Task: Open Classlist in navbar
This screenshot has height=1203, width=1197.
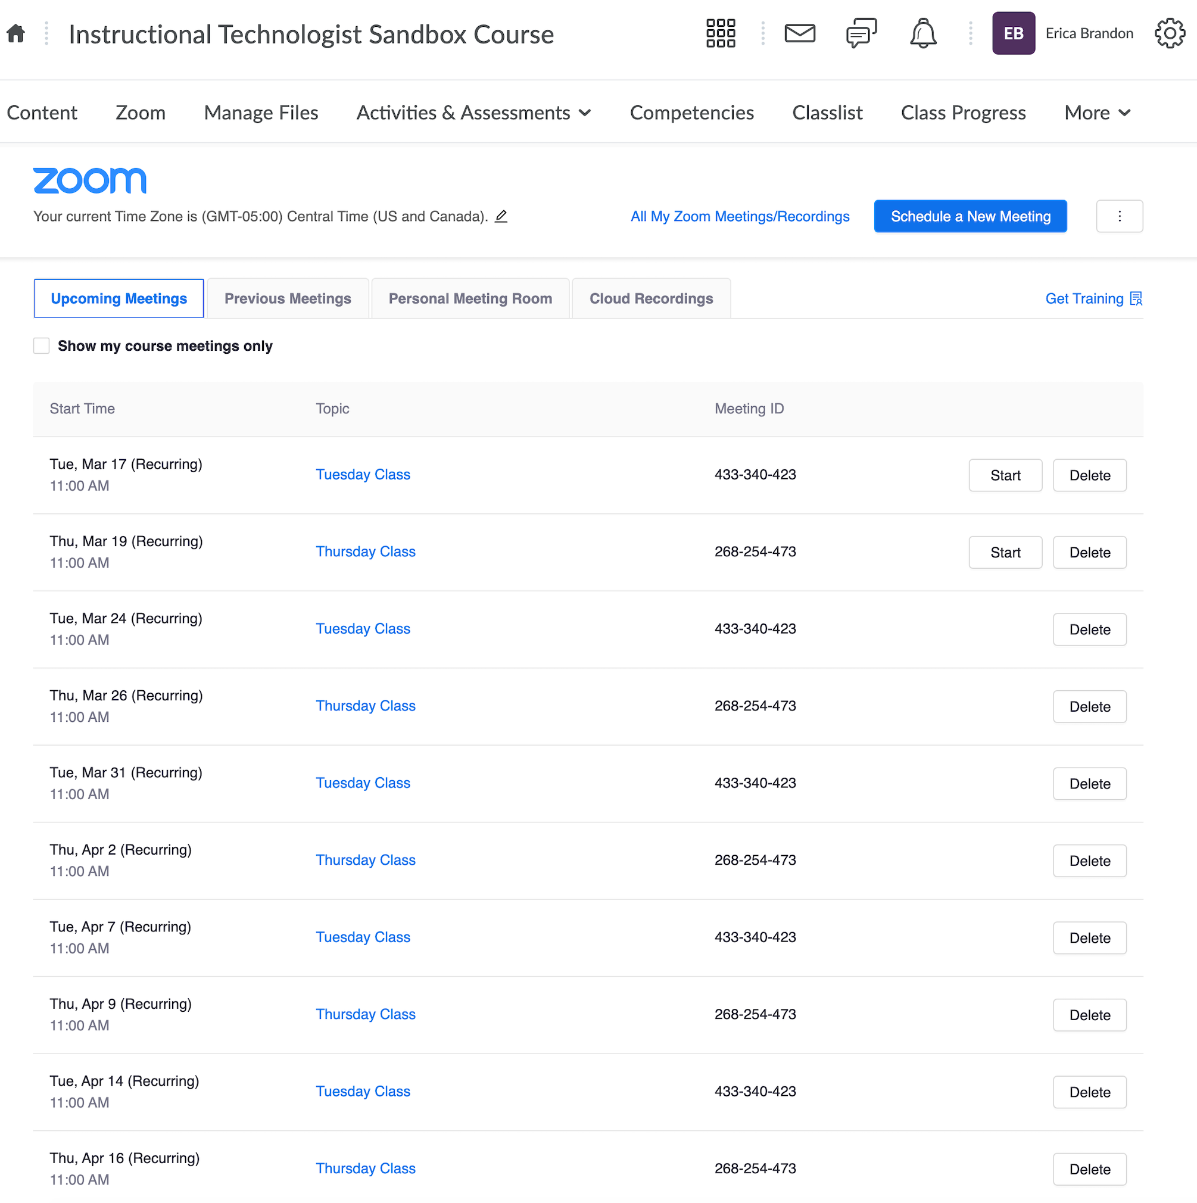Action: [x=827, y=113]
